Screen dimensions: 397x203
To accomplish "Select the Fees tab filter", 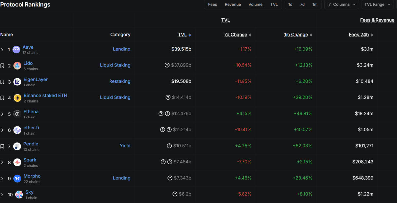I will click(x=212, y=4).
